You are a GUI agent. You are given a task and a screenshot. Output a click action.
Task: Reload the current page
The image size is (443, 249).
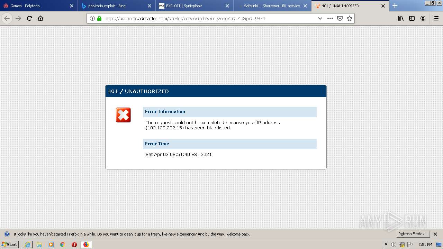click(29, 18)
